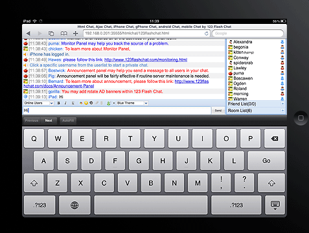The width and height of the screenshot is (309, 233).
Task: Click the Send button
Action: (x=218, y=111)
